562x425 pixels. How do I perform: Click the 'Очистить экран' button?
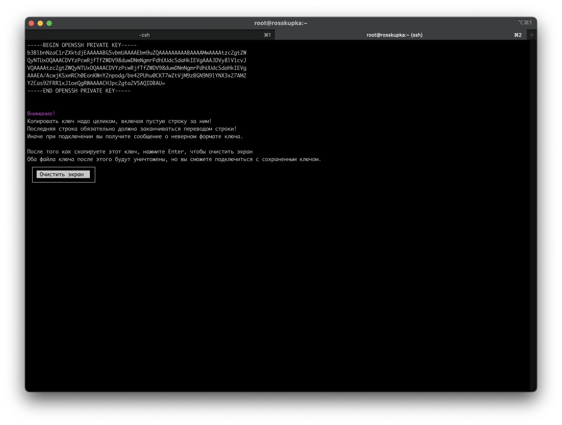pyautogui.click(x=63, y=174)
